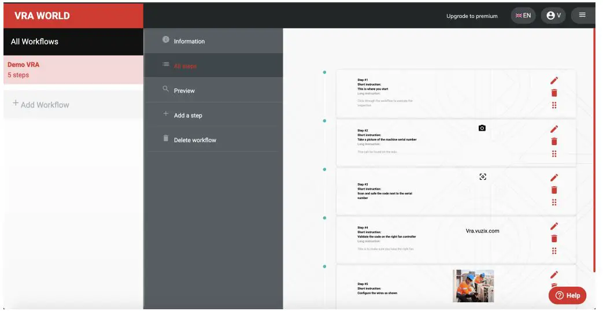Click Upgrade to premium link
Screen dimensions: 603x311
(x=472, y=16)
